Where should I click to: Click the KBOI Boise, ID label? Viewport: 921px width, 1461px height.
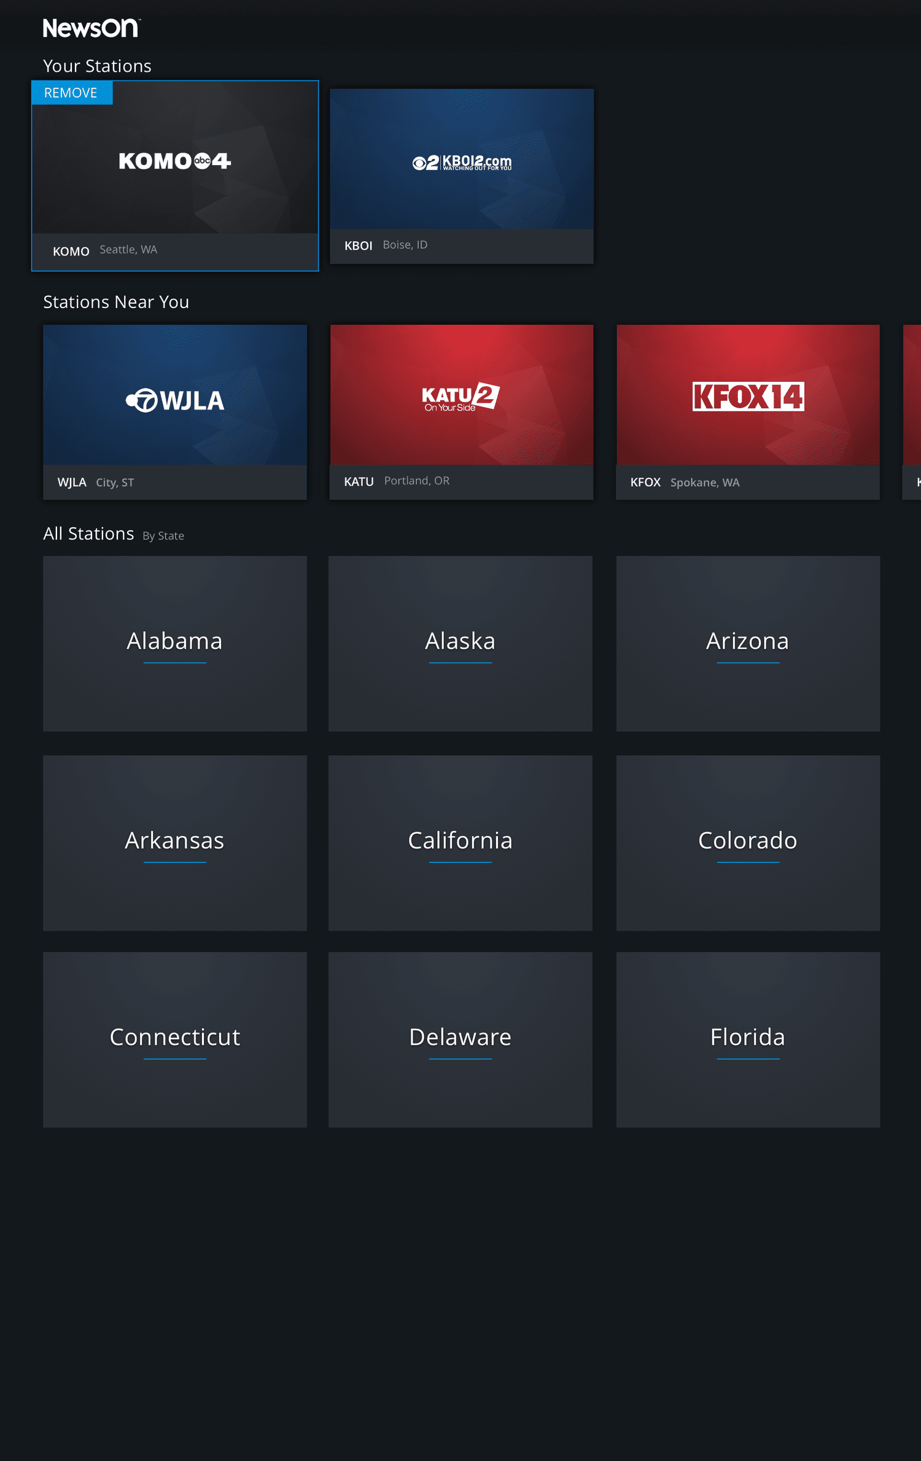[x=386, y=245]
